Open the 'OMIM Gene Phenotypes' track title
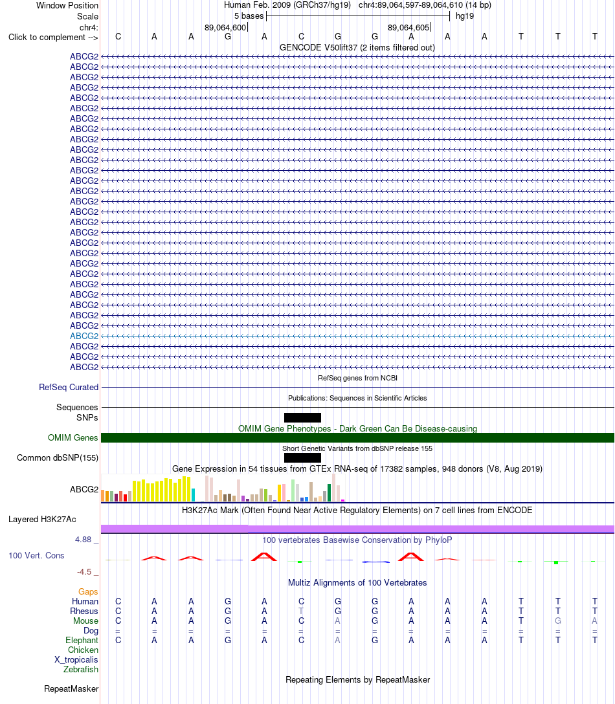 357,428
